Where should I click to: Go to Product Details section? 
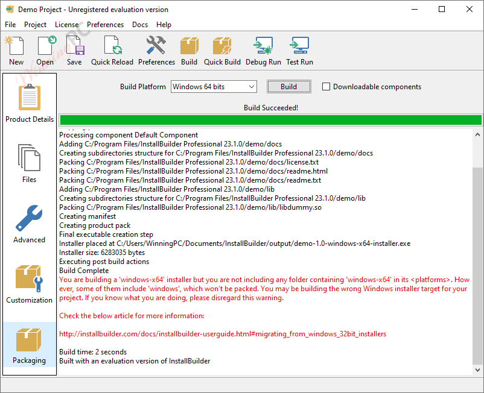(x=30, y=104)
